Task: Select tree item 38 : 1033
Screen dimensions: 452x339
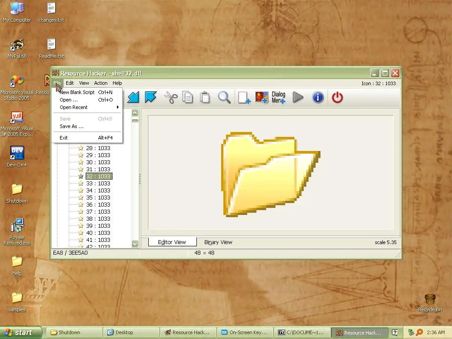Action: pos(98,219)
